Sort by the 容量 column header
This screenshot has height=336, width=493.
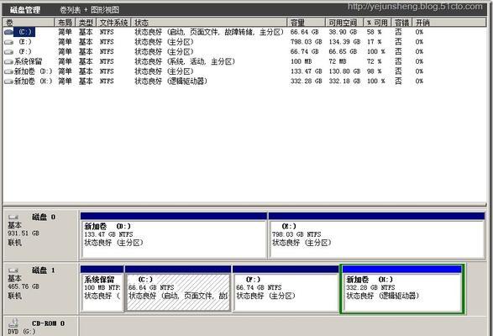(307, 23)
